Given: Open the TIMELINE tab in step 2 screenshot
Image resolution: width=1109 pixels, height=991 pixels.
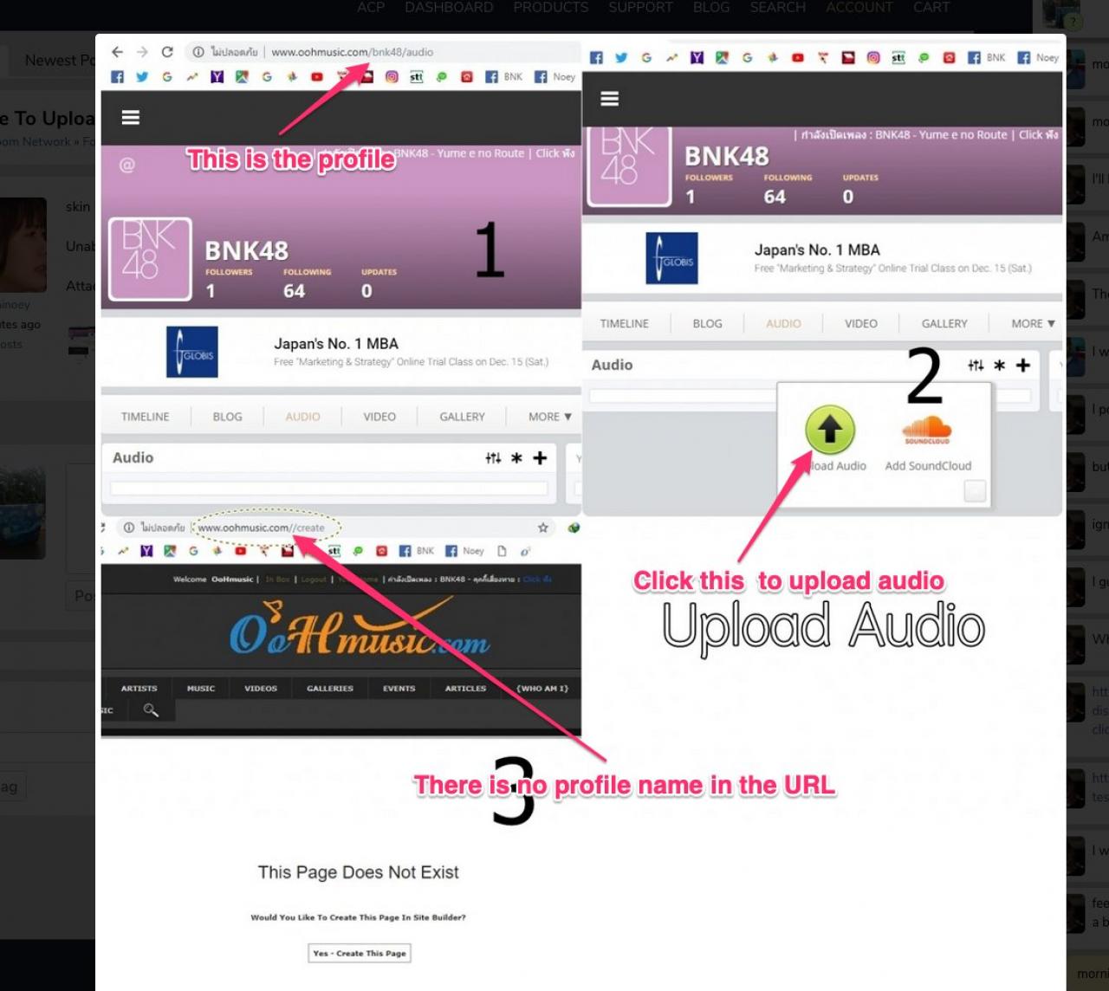Looking at the screenshot, I should click(625, 324).
